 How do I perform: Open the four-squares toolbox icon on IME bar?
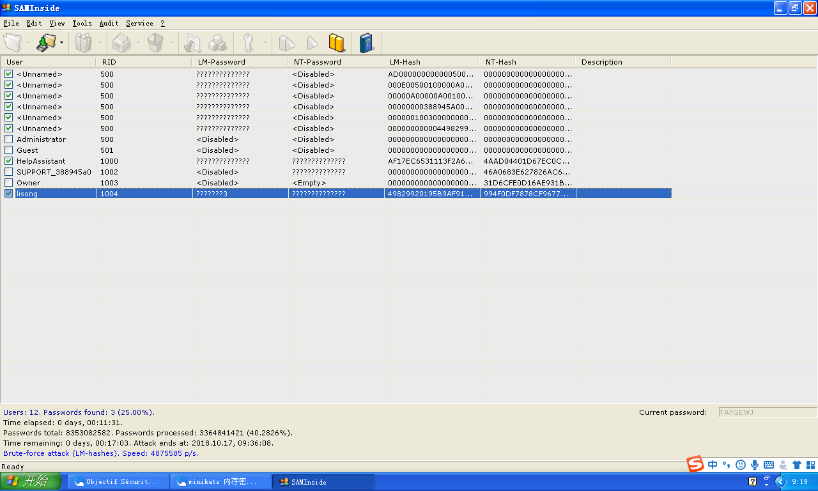(811, 465)
